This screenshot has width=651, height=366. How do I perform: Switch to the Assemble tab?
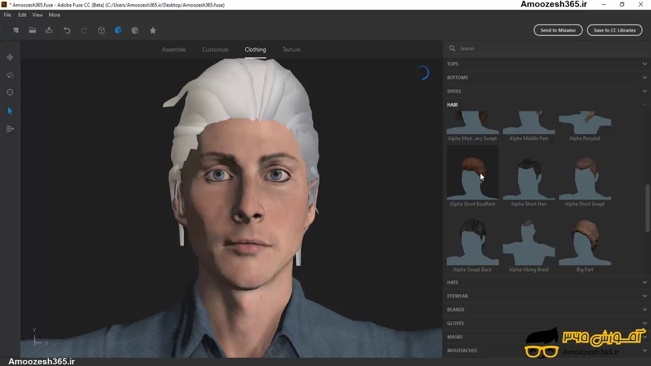(173, 49)
